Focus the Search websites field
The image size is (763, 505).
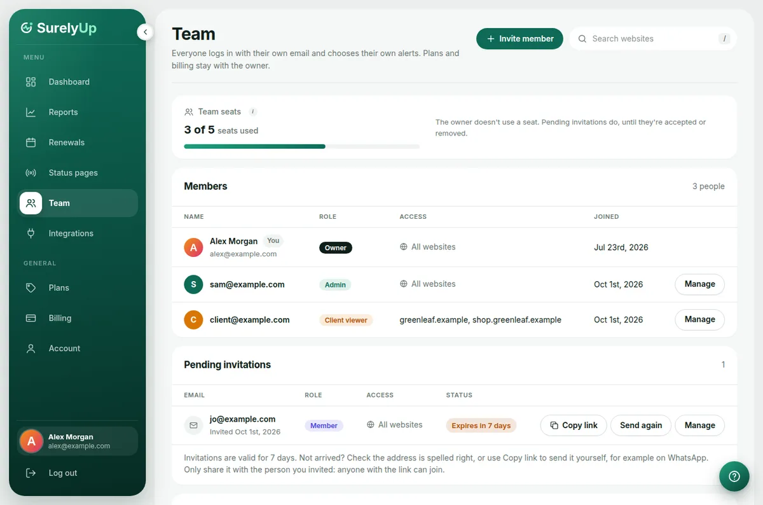click(652, 39)
